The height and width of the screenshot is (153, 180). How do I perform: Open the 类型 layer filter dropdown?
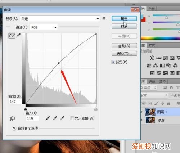(149, 88)
